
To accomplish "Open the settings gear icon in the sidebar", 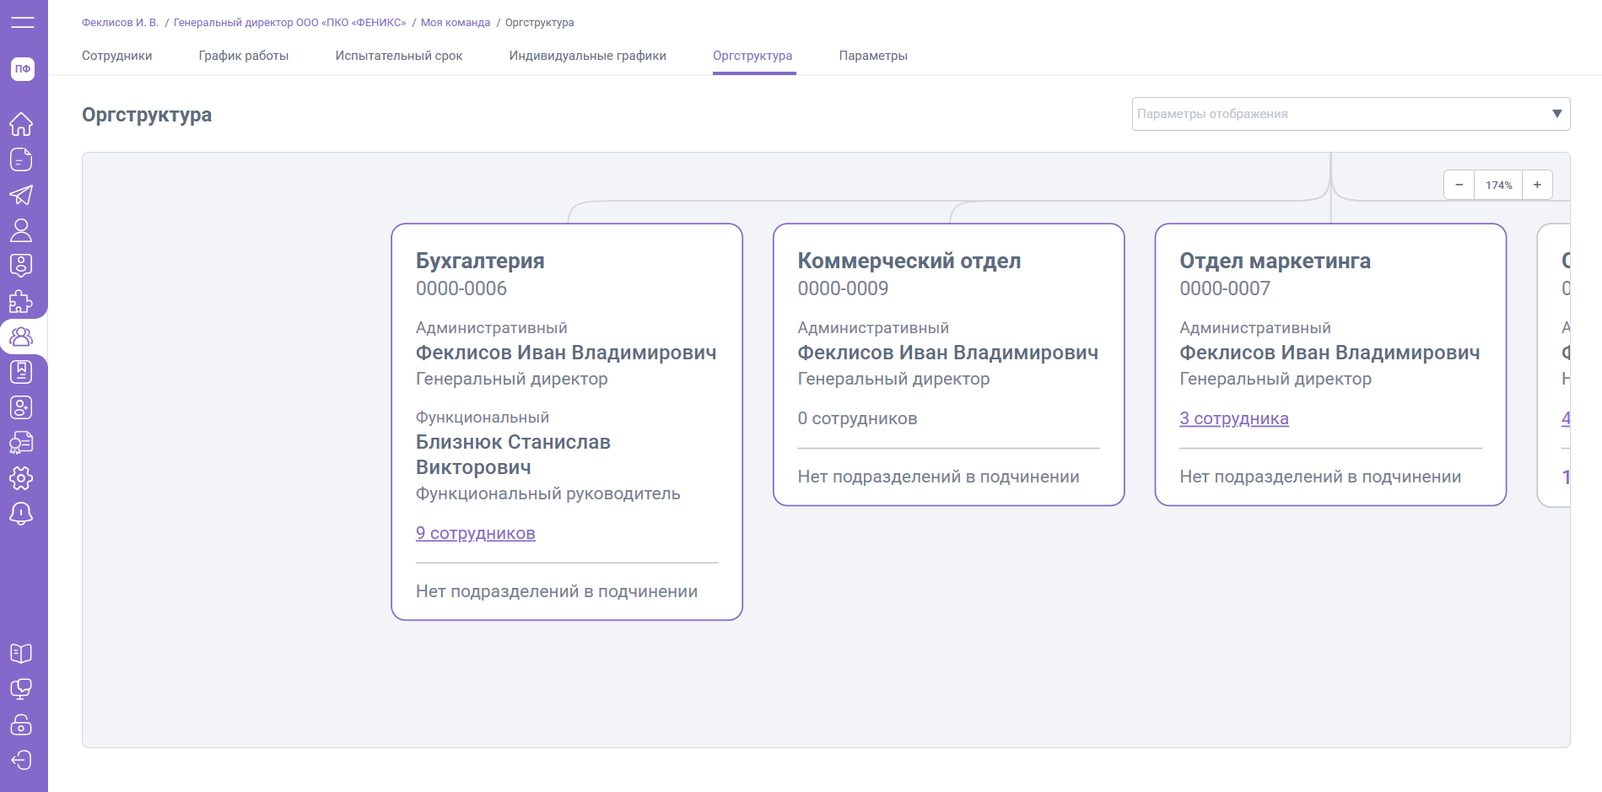I will pyautogui.click(x=21, y=478).
